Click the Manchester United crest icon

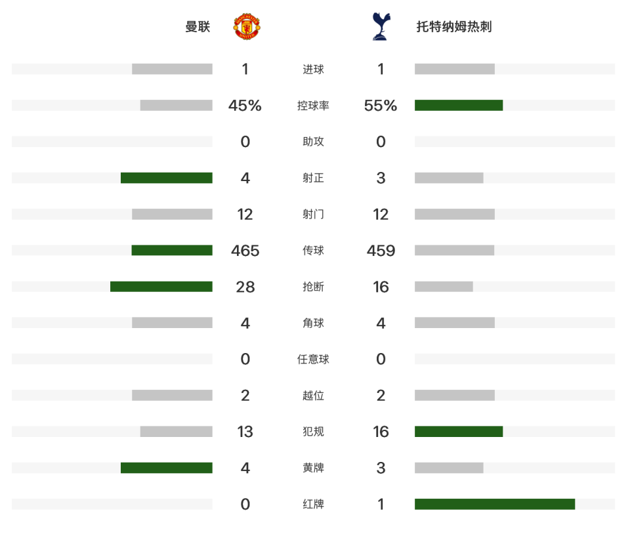click(x=247, y=26)
